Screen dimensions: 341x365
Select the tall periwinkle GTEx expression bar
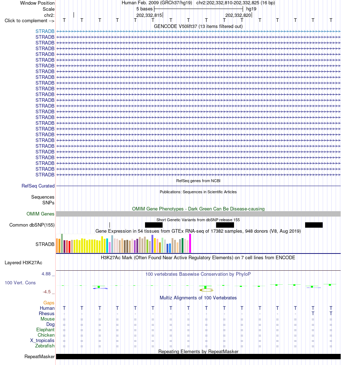point(153,244)
